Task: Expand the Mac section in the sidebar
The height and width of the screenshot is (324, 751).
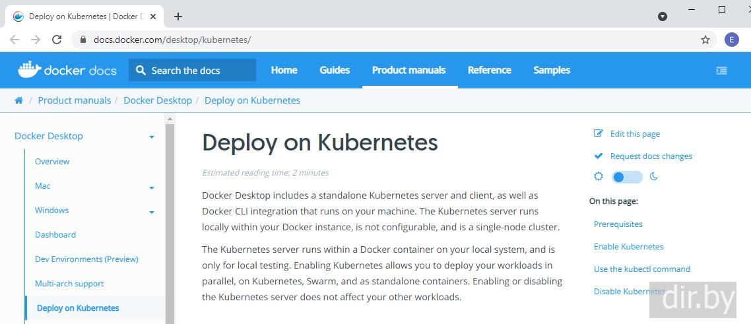Action: pyautogui.click(x=152, y=188)
